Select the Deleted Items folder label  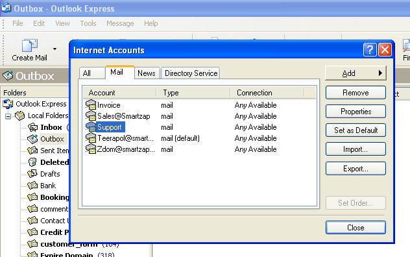[54, 162]
